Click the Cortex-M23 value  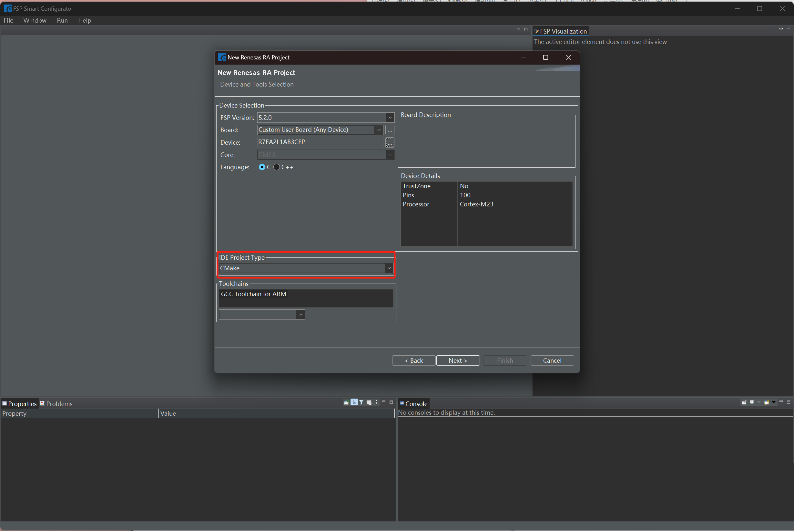click(476, 204)
